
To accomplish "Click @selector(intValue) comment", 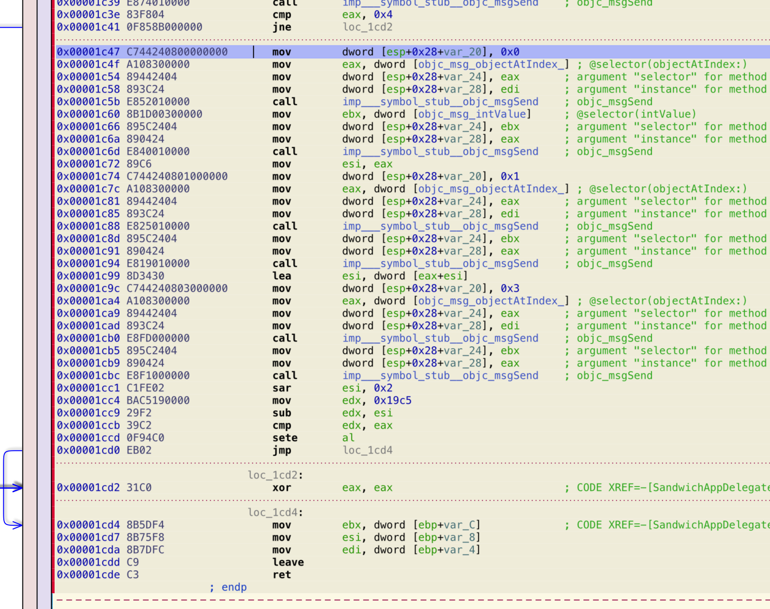I will coord(636,114).
